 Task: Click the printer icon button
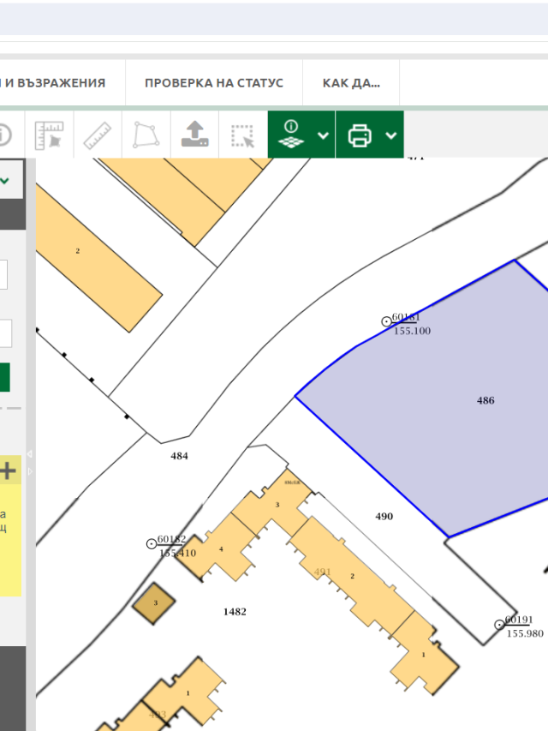pos(360,135)
